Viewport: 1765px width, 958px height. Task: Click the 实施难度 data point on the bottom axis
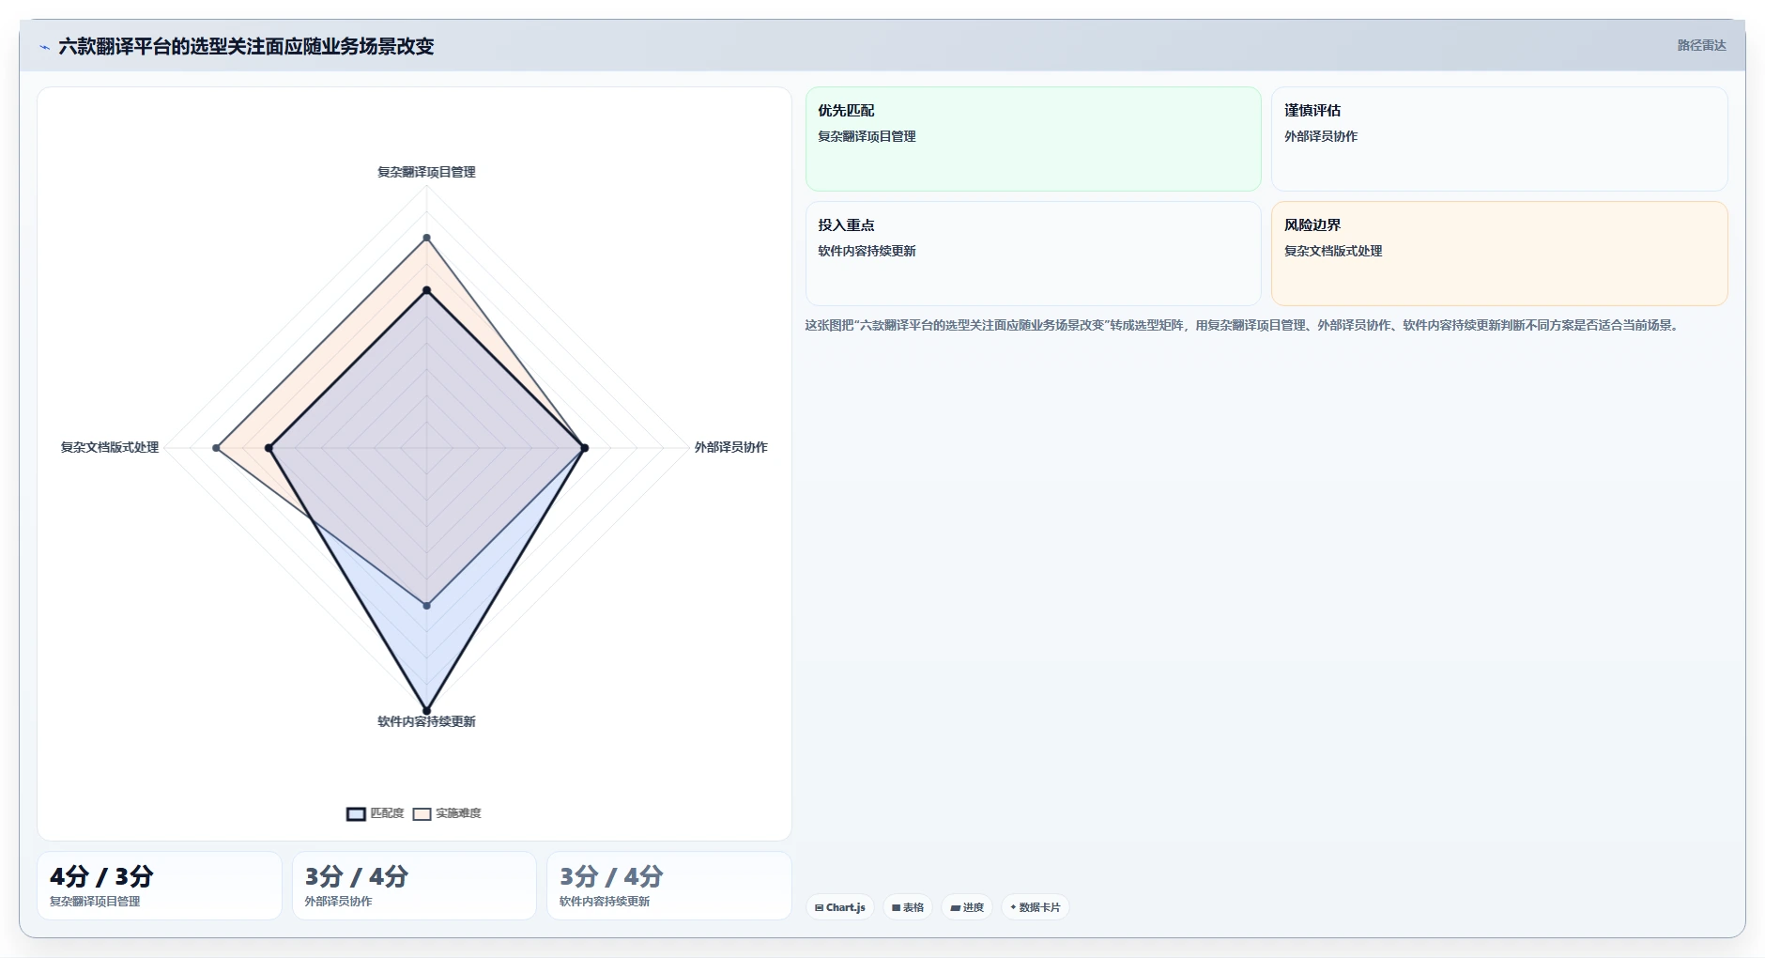pos(426,606)
